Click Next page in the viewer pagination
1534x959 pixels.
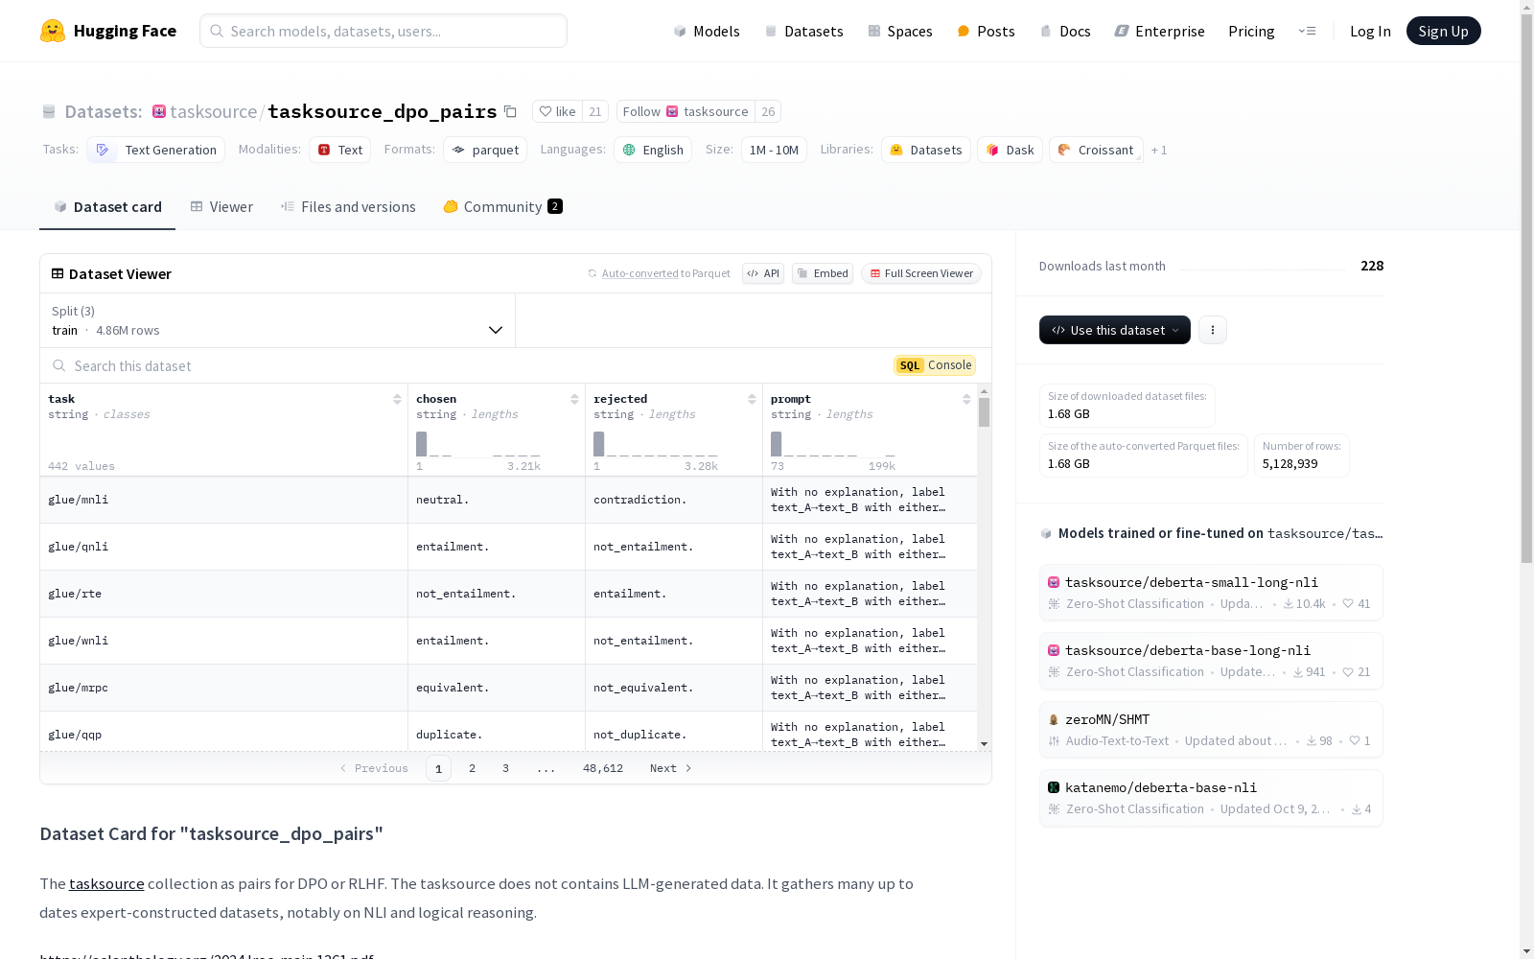click(x=671, y=768)
